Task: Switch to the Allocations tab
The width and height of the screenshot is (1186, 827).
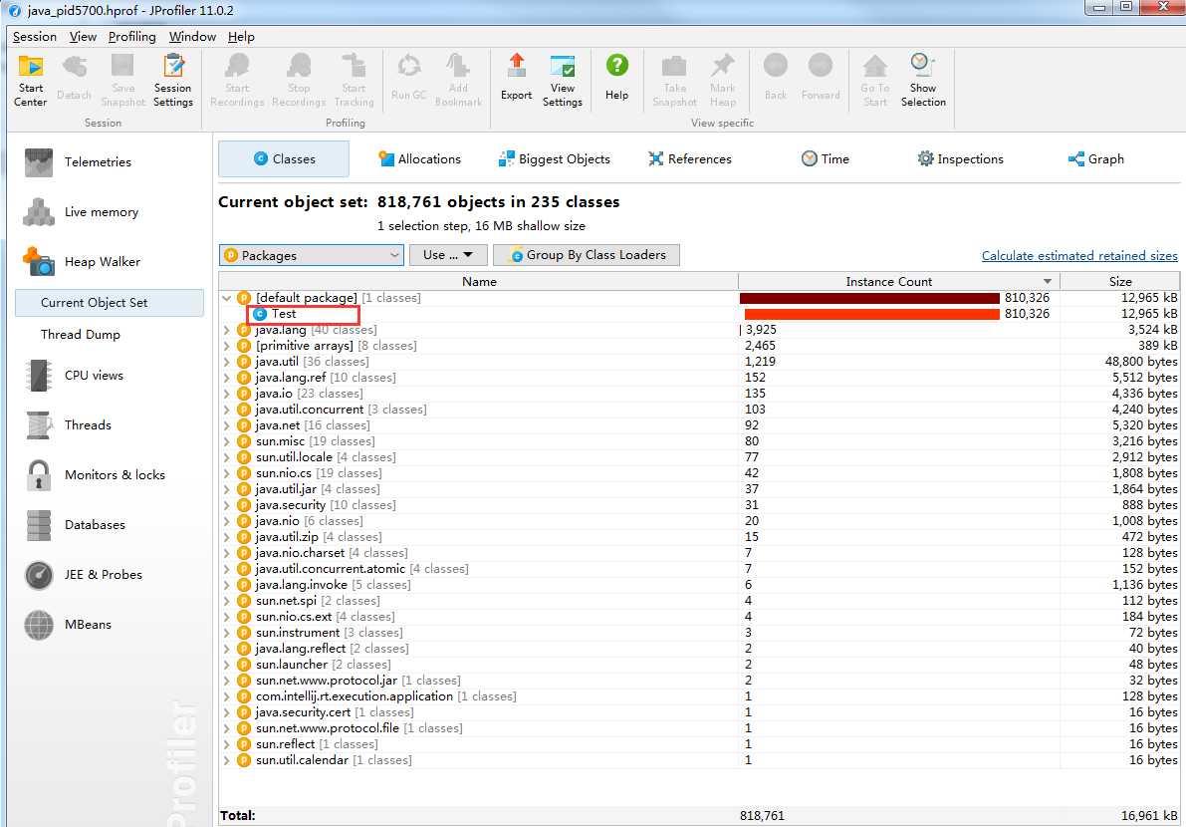Action: click(x=420, y=158)
